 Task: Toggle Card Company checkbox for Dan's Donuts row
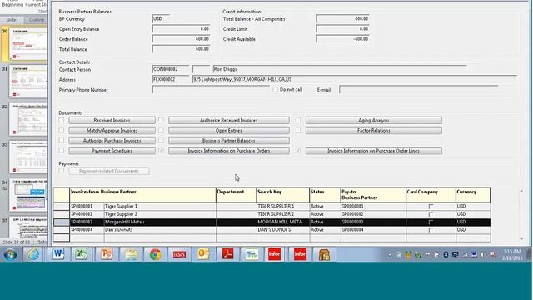click(x=431, y=230)
